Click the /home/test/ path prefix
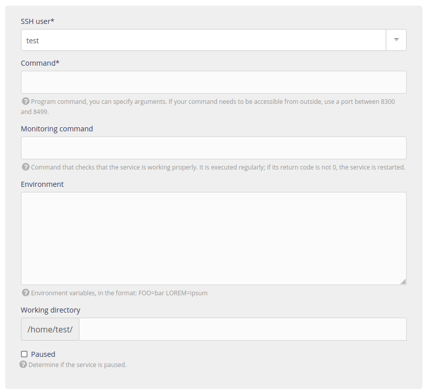Screen dimensions: 425x392 [x=50, y=329]
